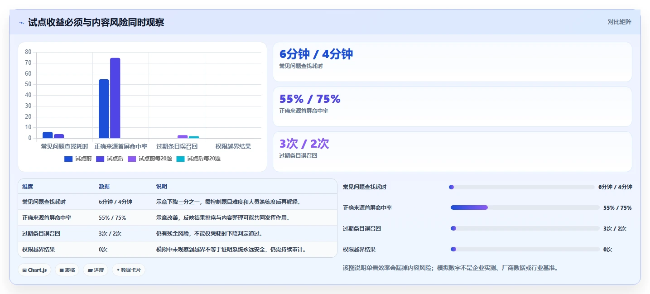Toggle the 试点前每20题 legend entry
Image resolution: width=650 pixels, height=294 pixels.
150,159
